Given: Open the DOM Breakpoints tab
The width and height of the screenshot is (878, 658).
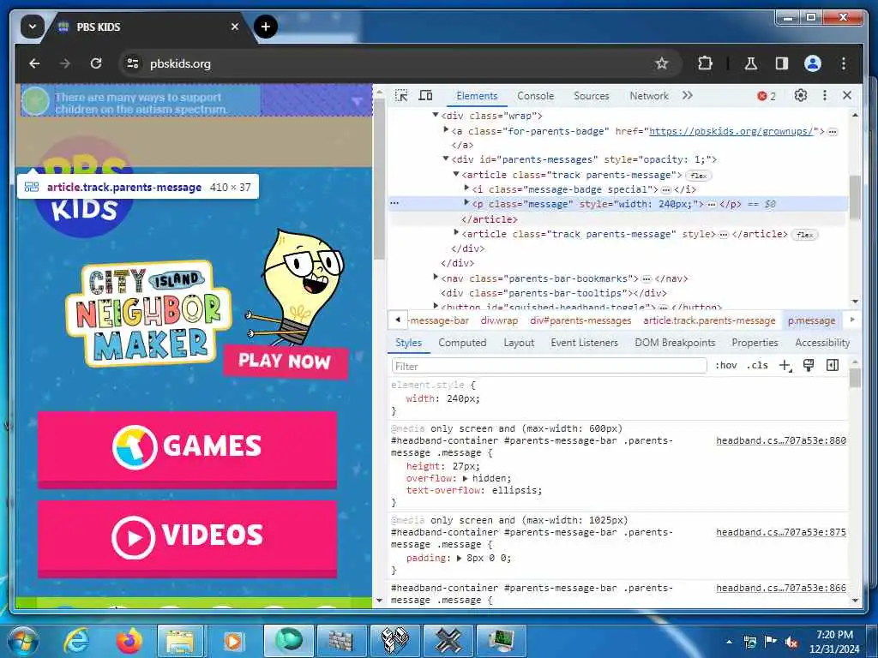Looking at the screenshot, I should coord(675,343).
